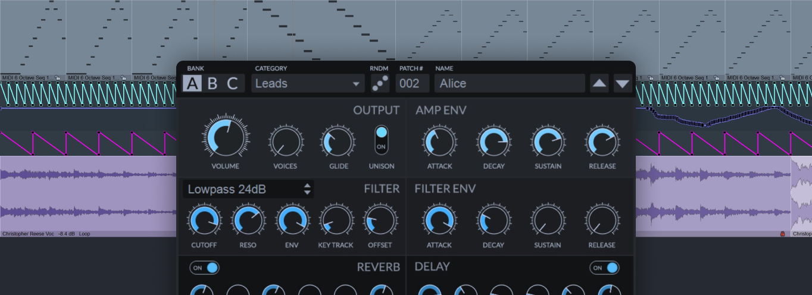
Task: Toggle the Unison switch
Action: (x=381, y=139)
